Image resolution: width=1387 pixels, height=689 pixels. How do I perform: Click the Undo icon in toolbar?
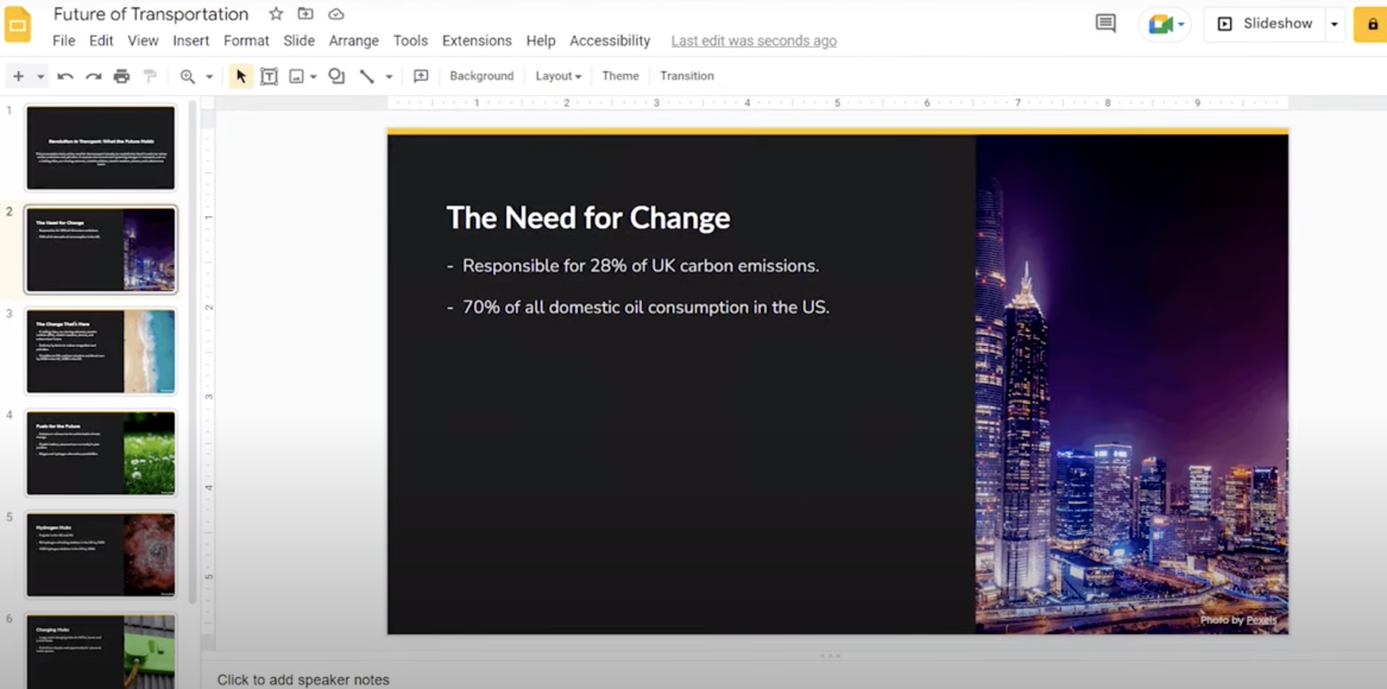[x=65, y=76]
